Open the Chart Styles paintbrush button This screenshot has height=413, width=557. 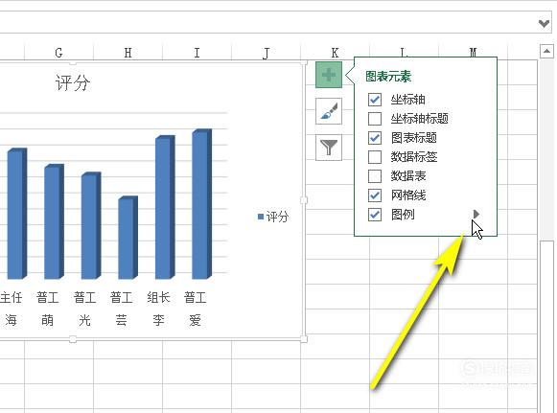pos(329,111)
